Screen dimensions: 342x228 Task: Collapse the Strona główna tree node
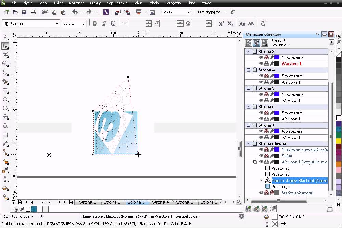(x=248, y=143)
